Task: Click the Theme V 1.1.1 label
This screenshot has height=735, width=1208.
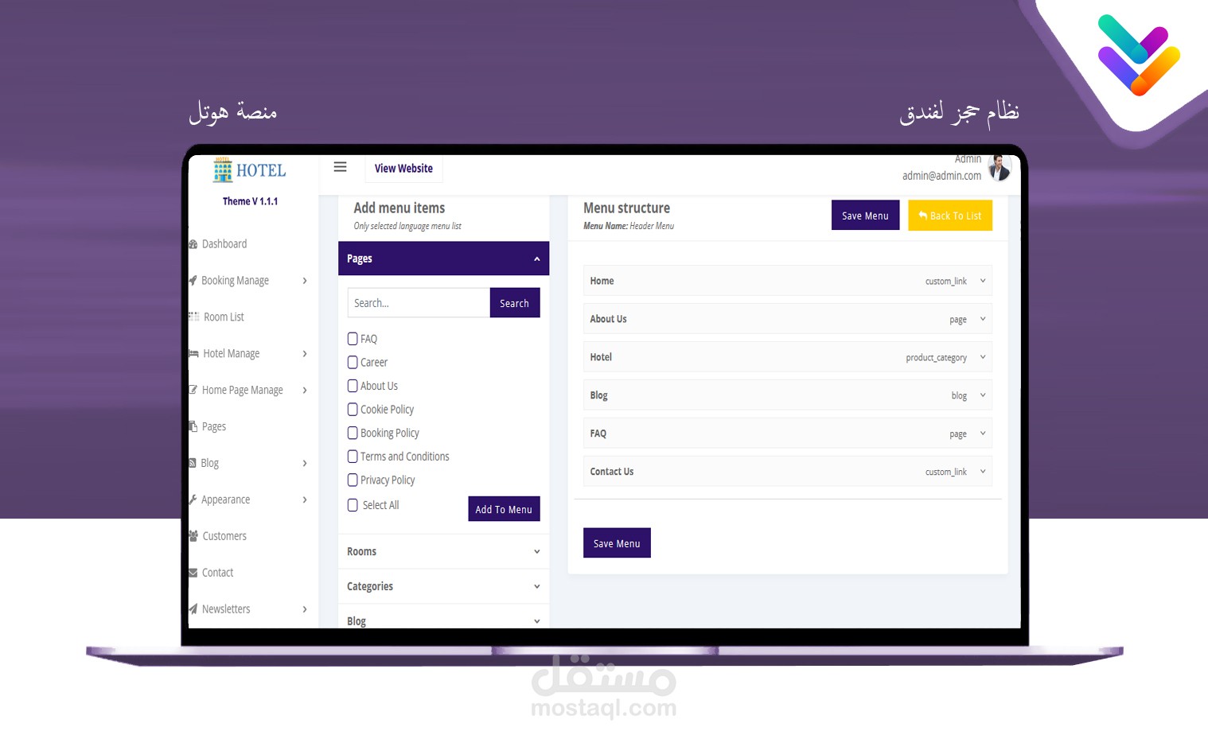Action: coord(250,201)
